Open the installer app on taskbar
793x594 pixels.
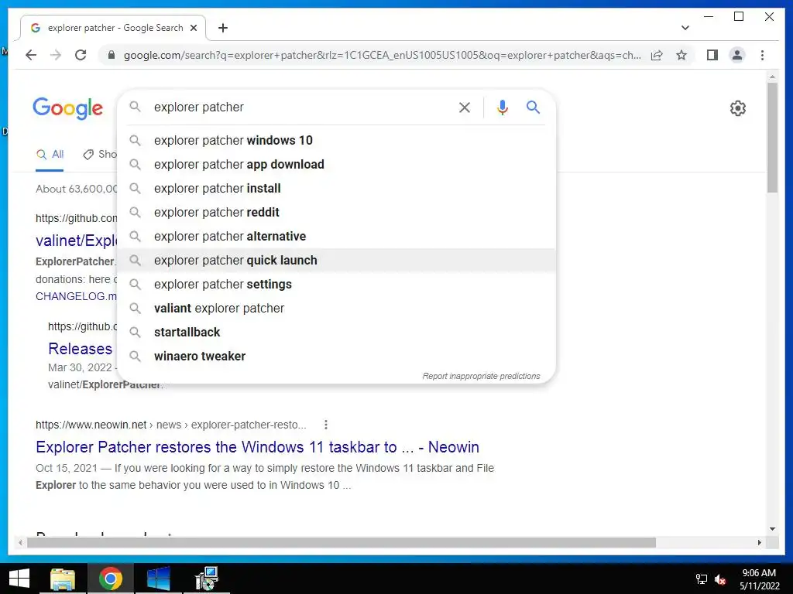(206, 579)
